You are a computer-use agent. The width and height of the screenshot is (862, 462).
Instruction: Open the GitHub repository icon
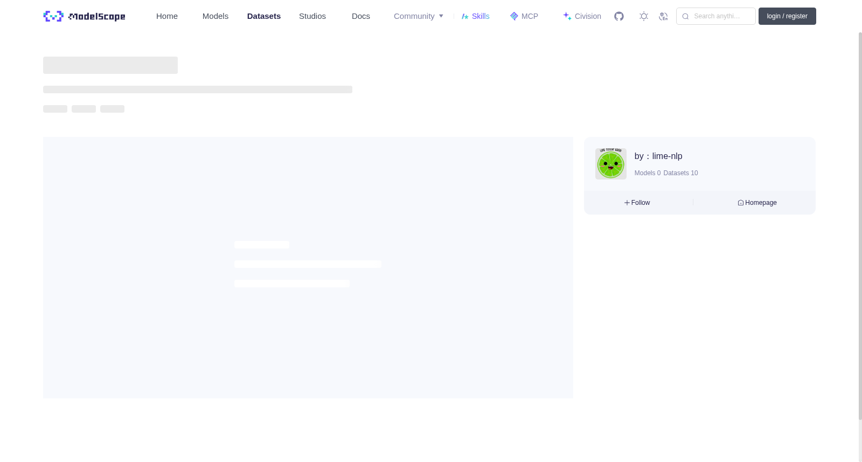pyautogui.click(x=619, y=16)
